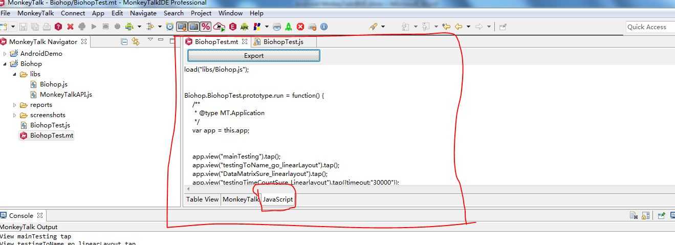Click the Save toolbar icon

point(23,27)
